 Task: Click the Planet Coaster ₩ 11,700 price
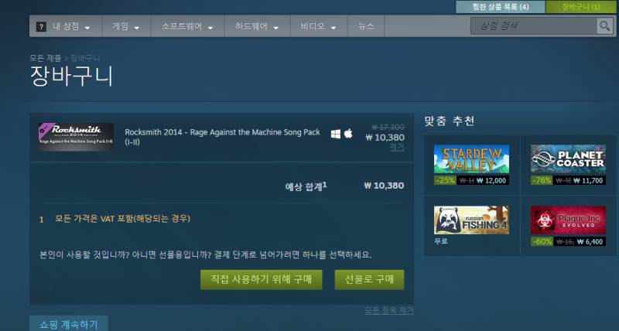tap(588, 181)
